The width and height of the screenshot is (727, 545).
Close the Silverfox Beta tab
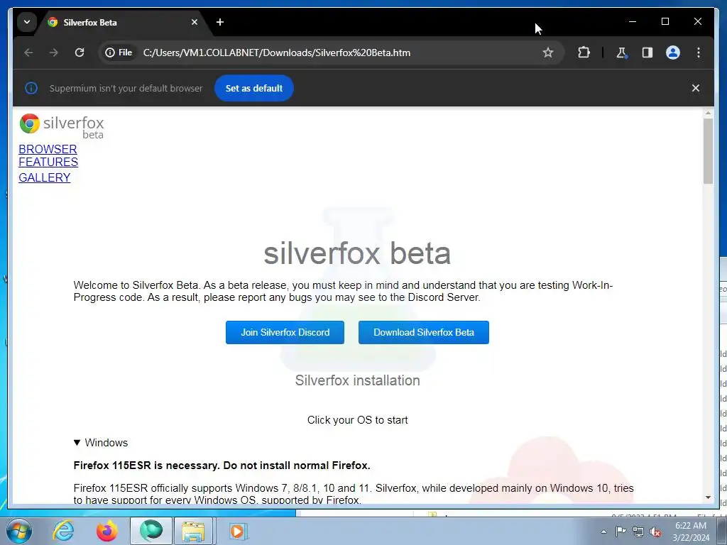195,22
